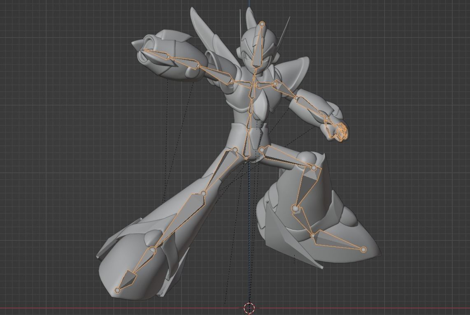Select the lower spine bone above the pelvis
This screenshot has width=470, height=315.
tap(248, 121)
